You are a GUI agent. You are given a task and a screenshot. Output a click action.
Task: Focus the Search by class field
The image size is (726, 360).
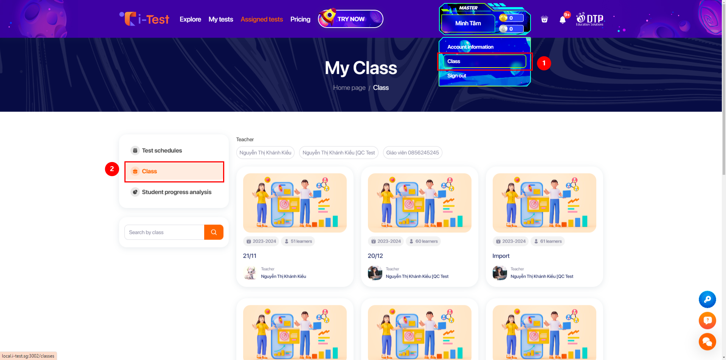[164, 232]
